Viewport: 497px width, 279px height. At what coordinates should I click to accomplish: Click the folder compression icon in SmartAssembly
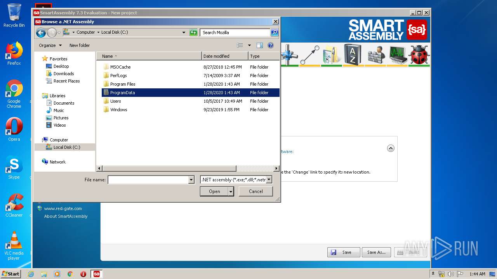coord(331,55)
